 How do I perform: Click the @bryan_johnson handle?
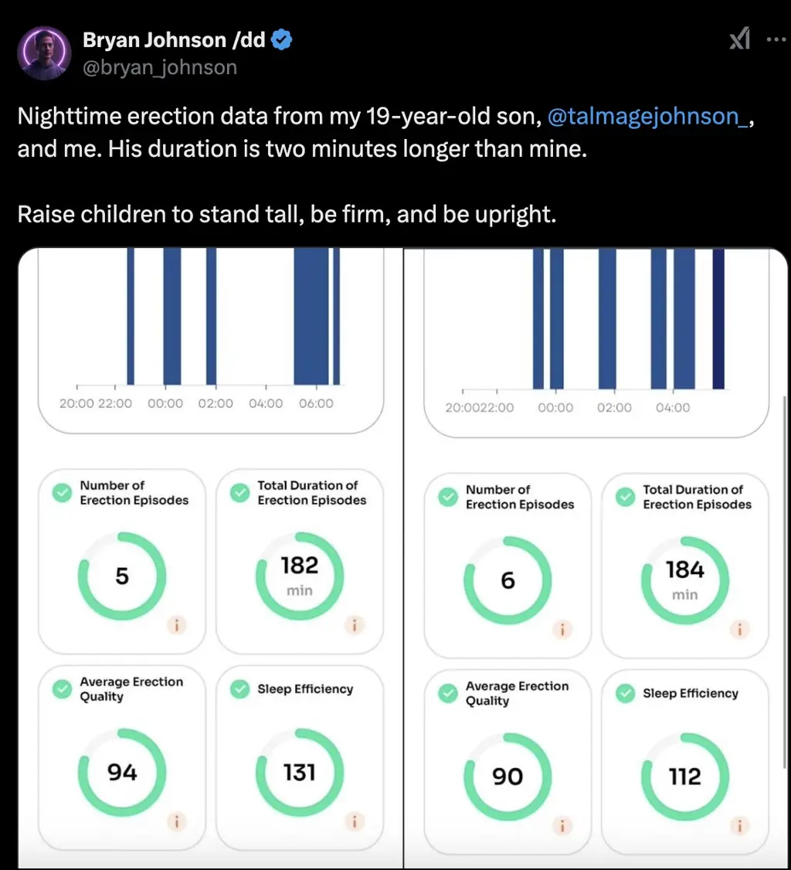(x=160, y=67)
